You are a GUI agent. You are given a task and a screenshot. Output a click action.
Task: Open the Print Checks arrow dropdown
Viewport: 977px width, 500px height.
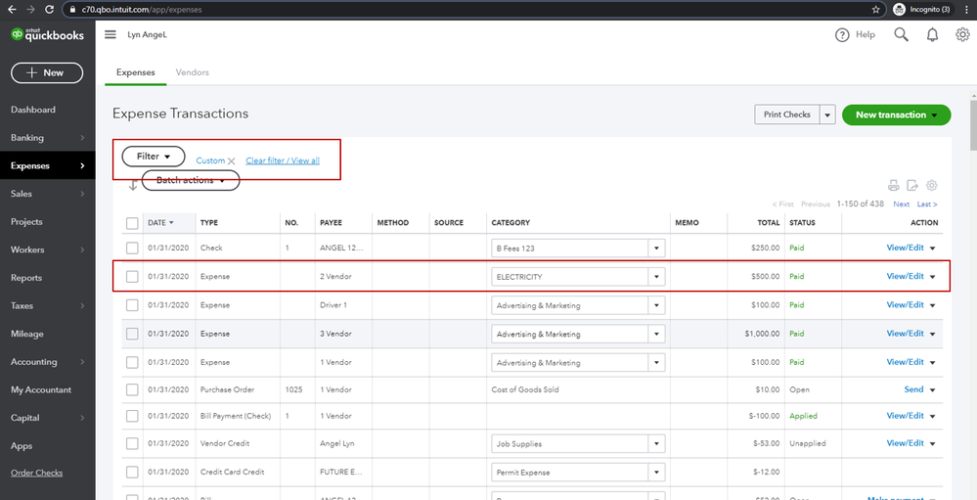click(x=827, y=114)
